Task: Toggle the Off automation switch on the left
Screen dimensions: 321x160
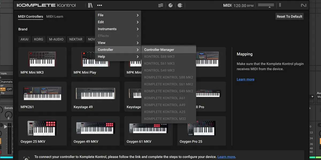Action: tap(10, 89)
